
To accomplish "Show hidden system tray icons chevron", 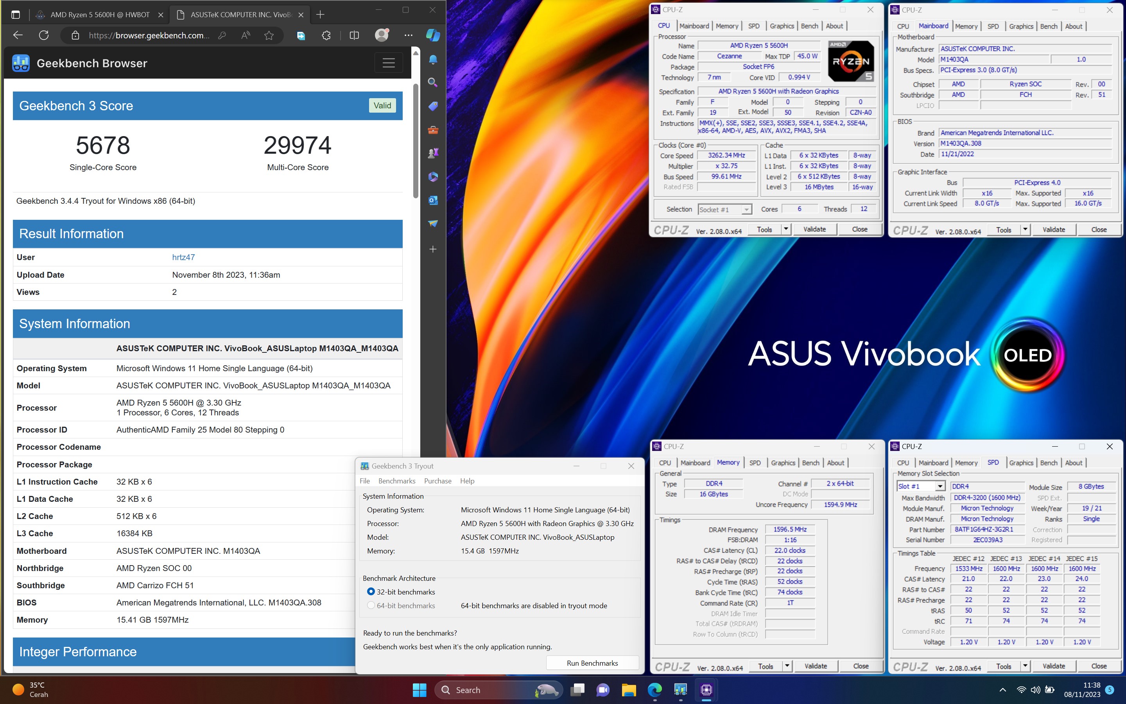I will click(1003, 690).
